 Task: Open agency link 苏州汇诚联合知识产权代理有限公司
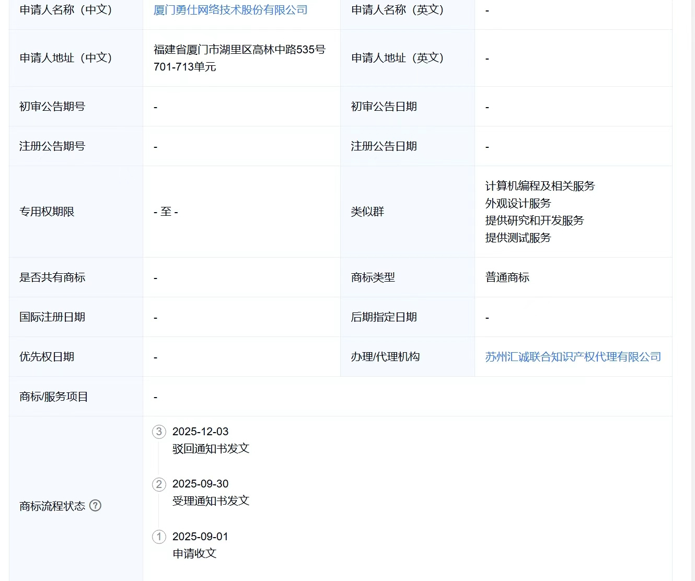click(x=573, y=357)
